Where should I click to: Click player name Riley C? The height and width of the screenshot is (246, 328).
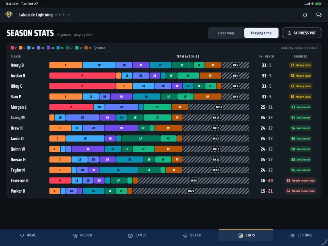tap(16, 86)
